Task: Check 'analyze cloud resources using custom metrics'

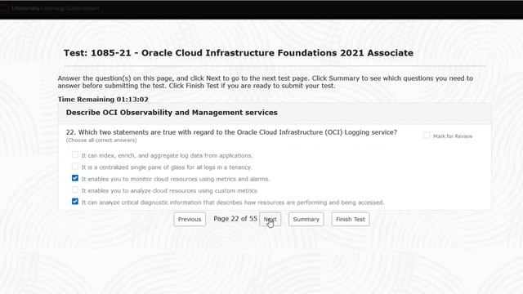Action: coord(75,189)
